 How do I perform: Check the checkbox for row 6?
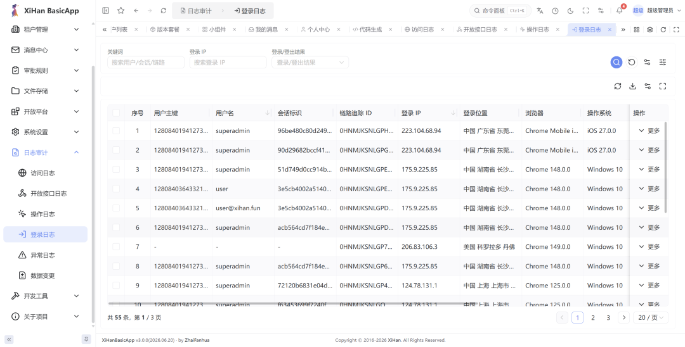coord(116,227)
